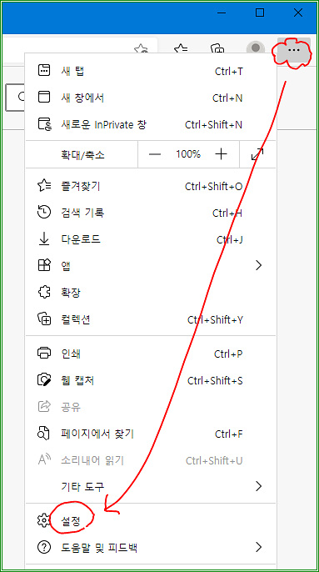
Task: Open the 기타 도구 entry
Action: (x=150, y=487)
